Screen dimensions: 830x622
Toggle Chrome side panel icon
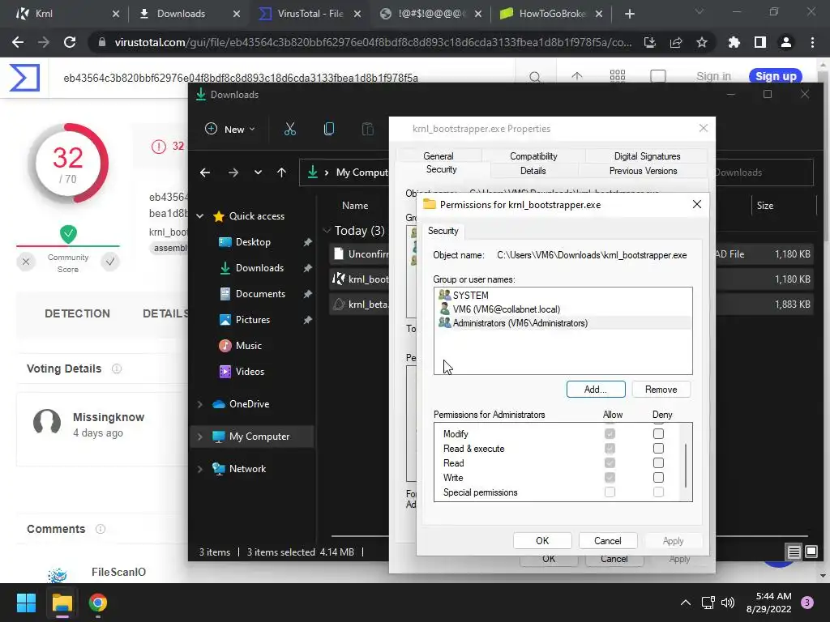760,42
